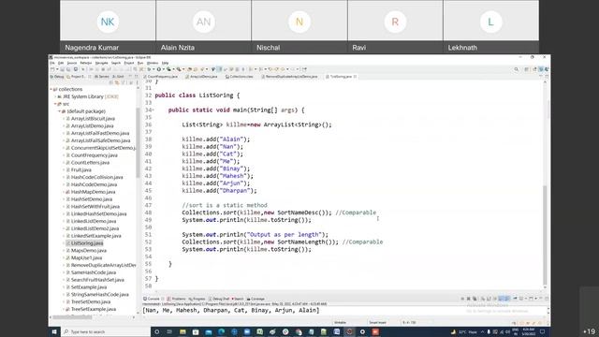Select the Coverage bottom tab

point(256,299)
